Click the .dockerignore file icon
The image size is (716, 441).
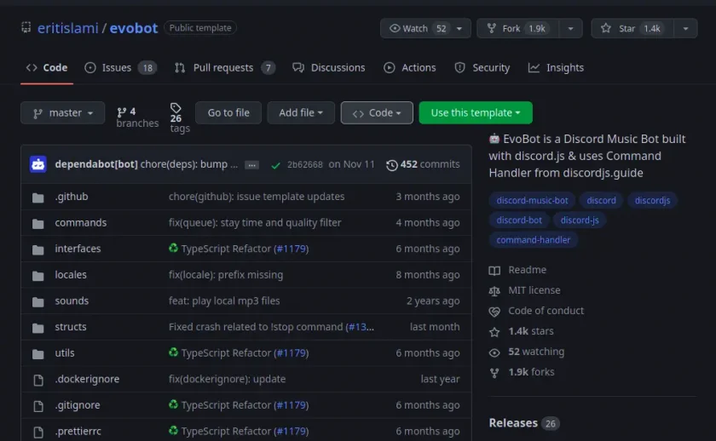[38, 380]
